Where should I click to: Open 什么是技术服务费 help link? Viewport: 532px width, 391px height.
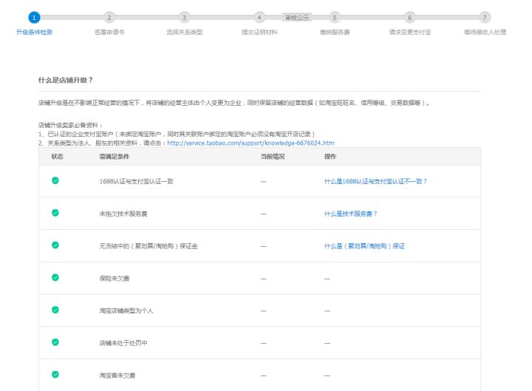coord(350,214)
